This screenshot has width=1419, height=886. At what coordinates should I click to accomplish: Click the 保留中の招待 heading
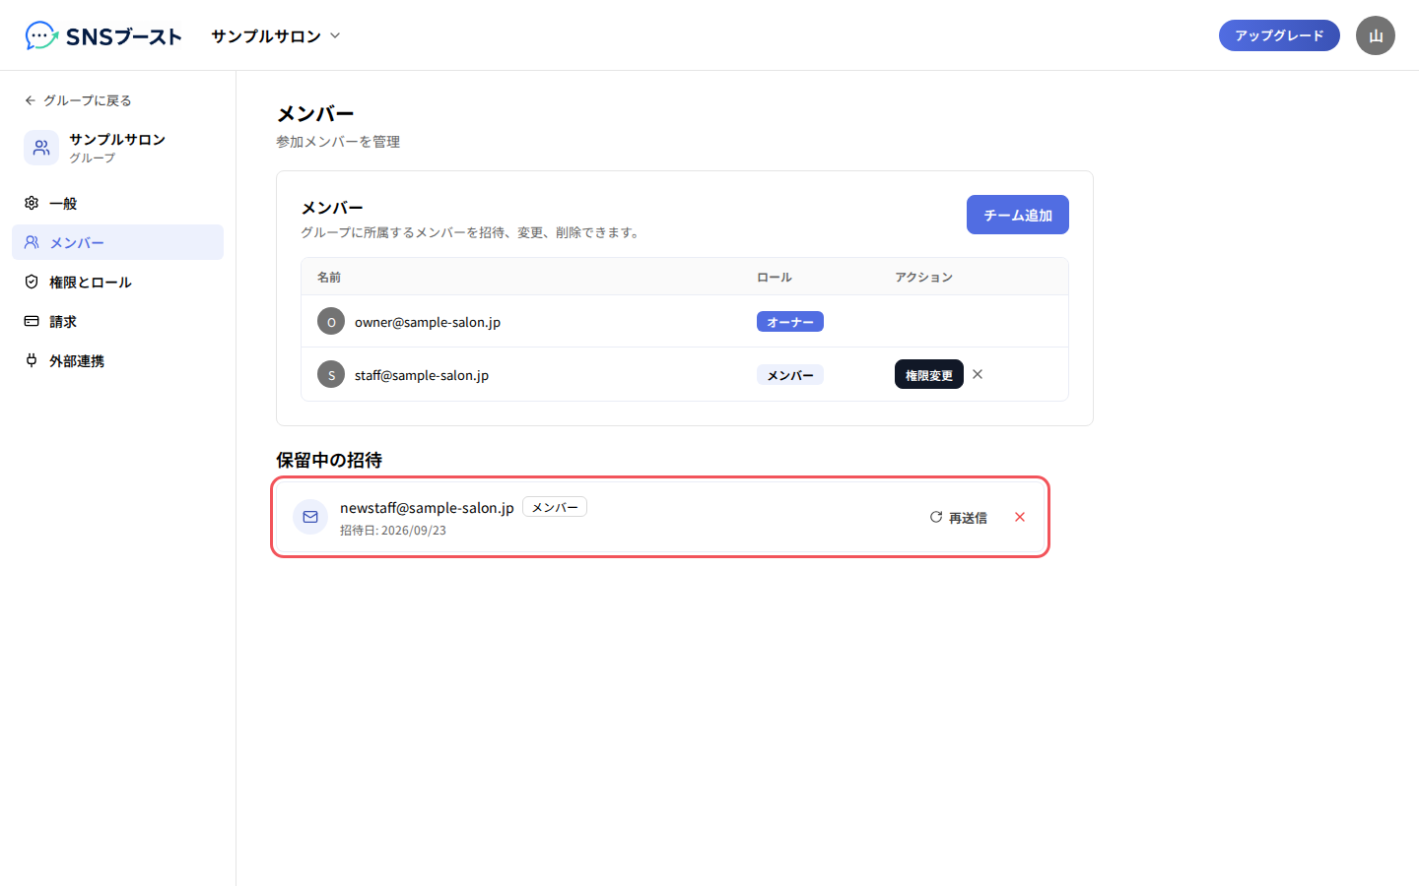click(329, 460)
